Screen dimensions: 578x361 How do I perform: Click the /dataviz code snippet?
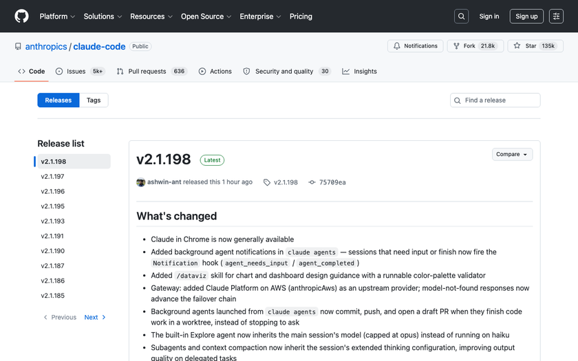pos(191,276)
